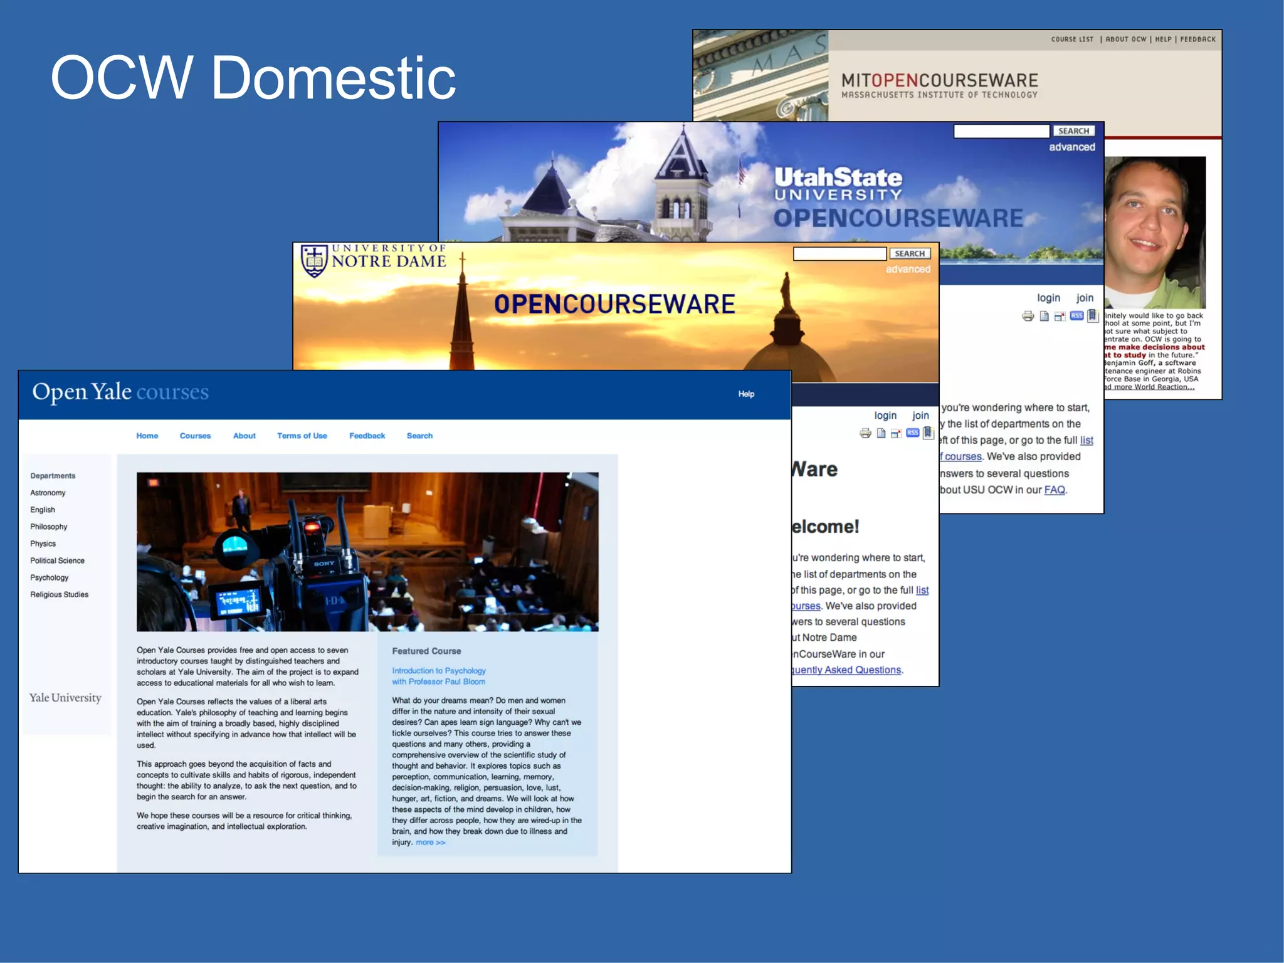The height and width of the screenshot is (963, 1284).
Task: Open the Feedback tab on Open Yale
Action: 367,436
